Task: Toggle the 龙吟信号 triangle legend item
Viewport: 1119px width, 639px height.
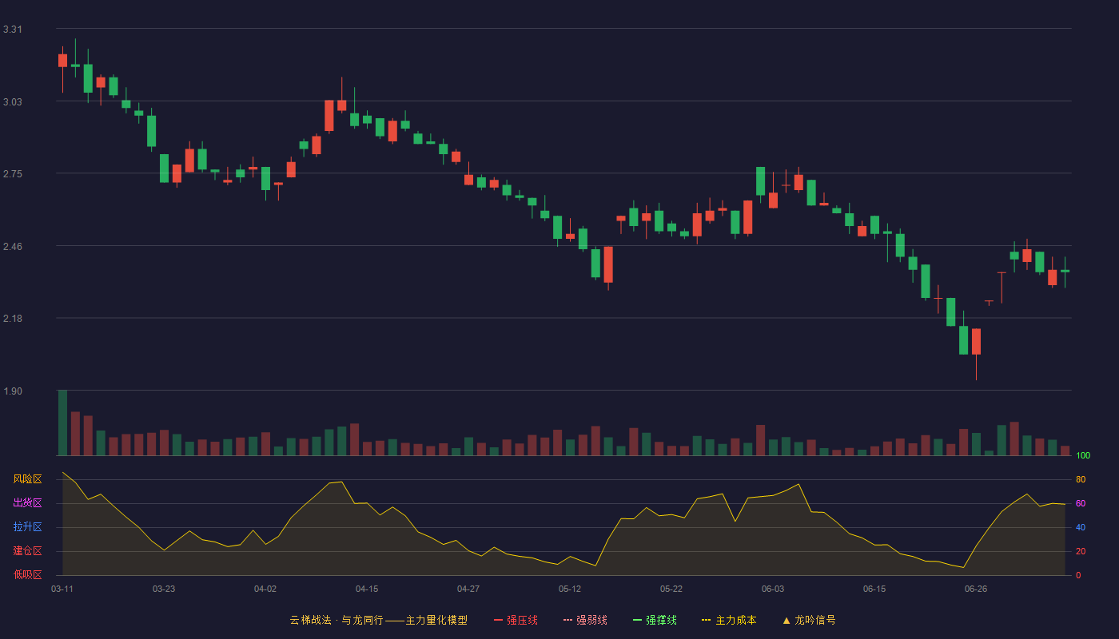Action: pyautogui.click(x=809, y=620)
